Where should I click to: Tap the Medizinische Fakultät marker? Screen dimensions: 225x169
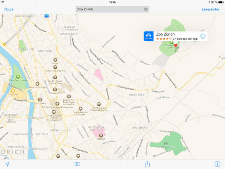tap(81, 108)
